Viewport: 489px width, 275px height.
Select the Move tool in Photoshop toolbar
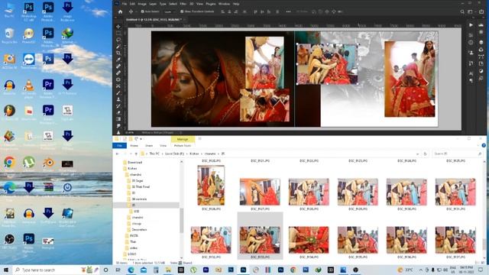[x=118, y=27]
